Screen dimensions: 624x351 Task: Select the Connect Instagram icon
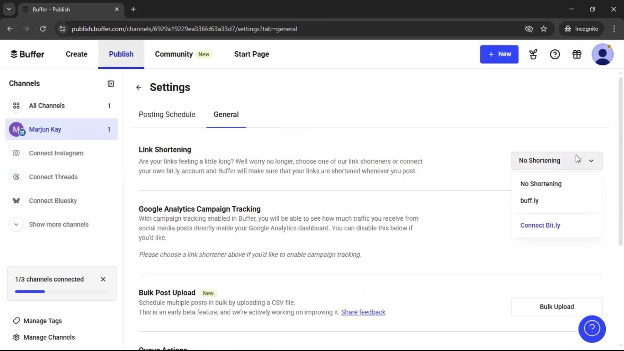pos(16,153)
